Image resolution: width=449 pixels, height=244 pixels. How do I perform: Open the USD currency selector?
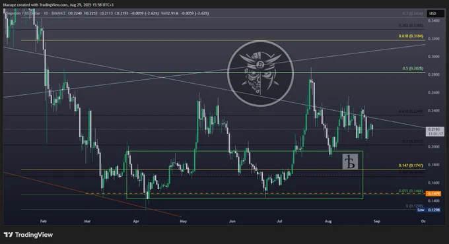click(436, 13)
